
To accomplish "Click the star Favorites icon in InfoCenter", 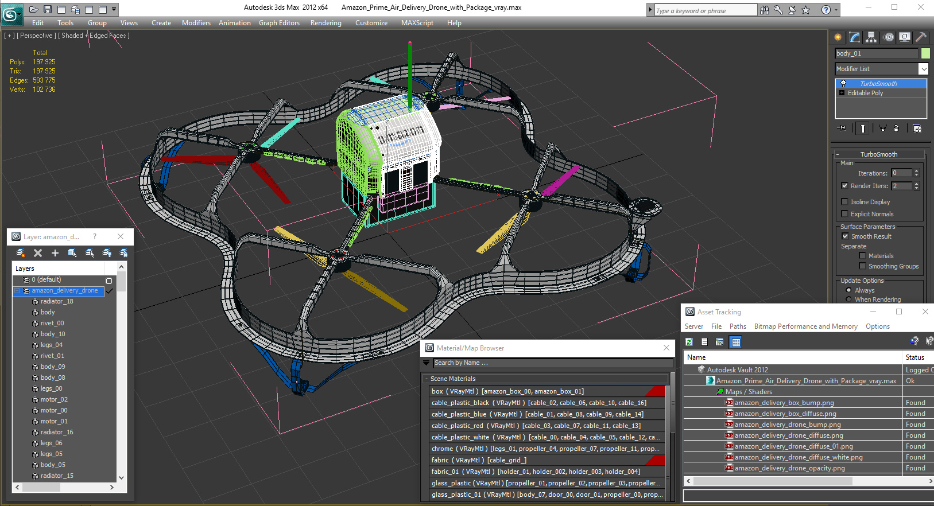I will [x=806, y=10].
